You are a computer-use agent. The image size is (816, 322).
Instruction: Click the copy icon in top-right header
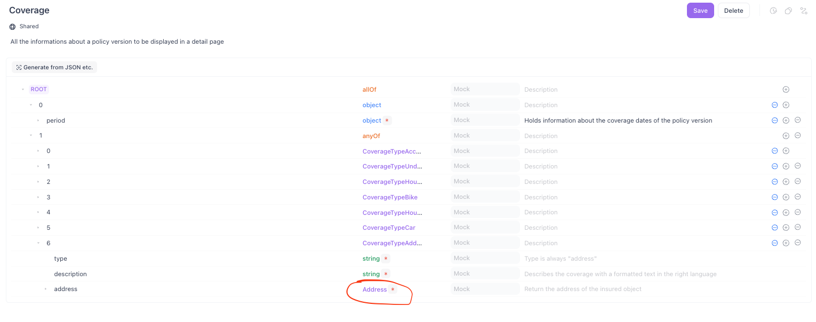point(788,11)
